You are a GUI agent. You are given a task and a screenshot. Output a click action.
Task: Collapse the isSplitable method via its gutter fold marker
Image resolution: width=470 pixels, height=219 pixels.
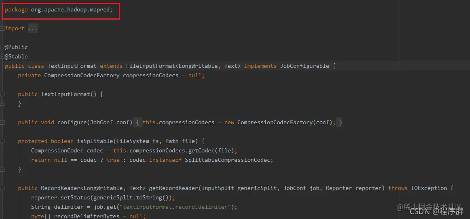coord(2,141)
